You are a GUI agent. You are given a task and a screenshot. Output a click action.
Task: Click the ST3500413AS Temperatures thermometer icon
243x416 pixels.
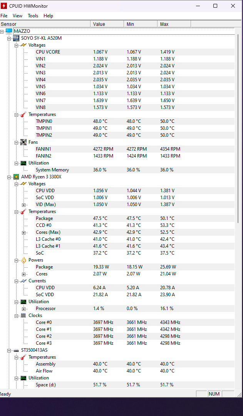[x=23, y=357]
